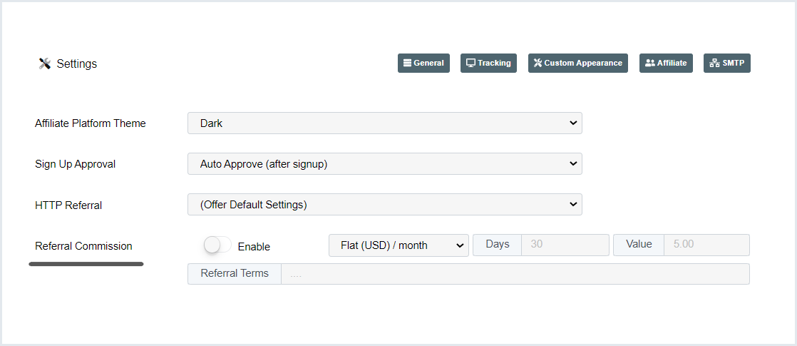The height and width of the screenshot is (346, 797).
Task: Open the Tracking settings tab
Action: 488,63
